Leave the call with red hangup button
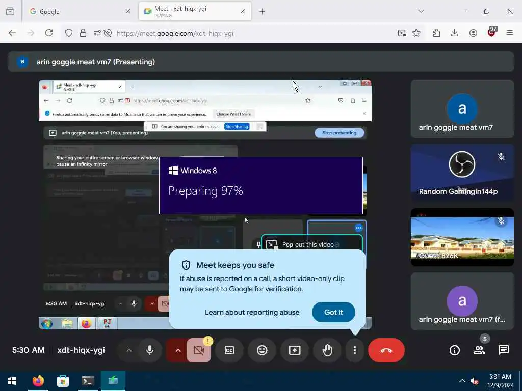Image resolution: width=522 pixels, height=391 pixels. 386,350
